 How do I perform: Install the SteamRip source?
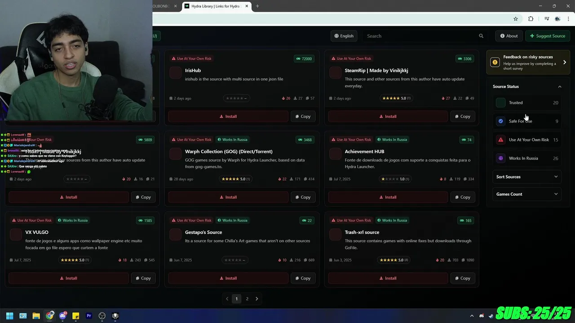pyautogui.click(x=388, y=116)
